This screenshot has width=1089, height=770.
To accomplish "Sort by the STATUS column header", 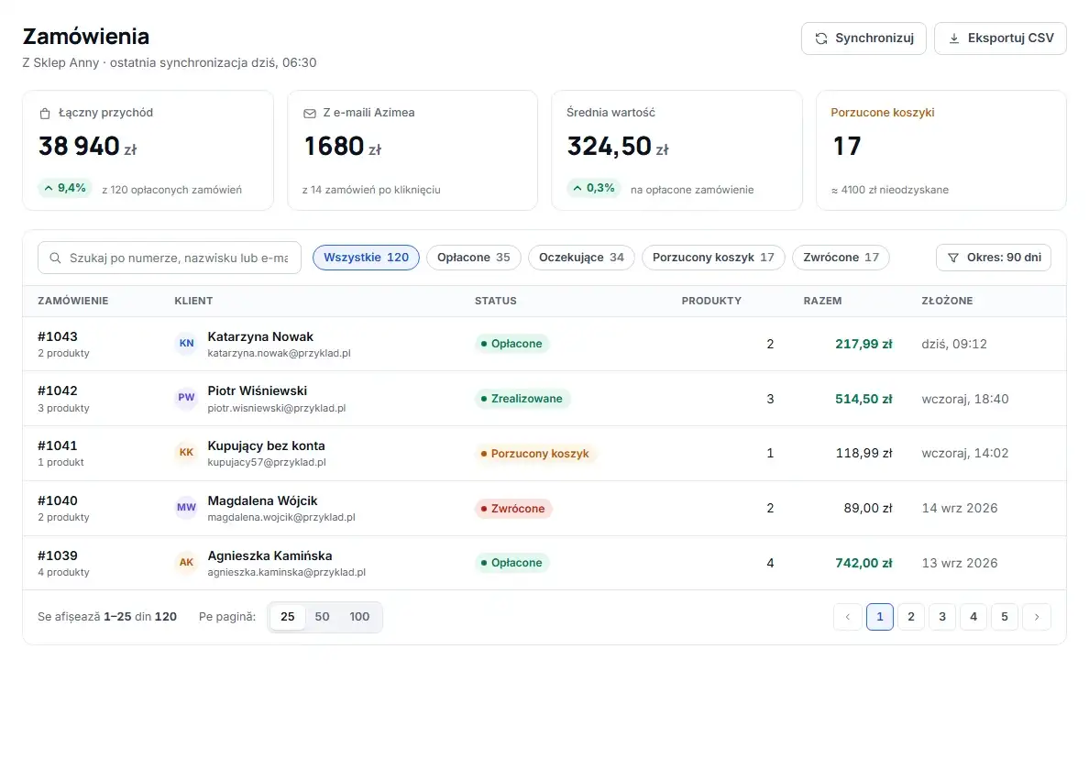I will (496, 301).
